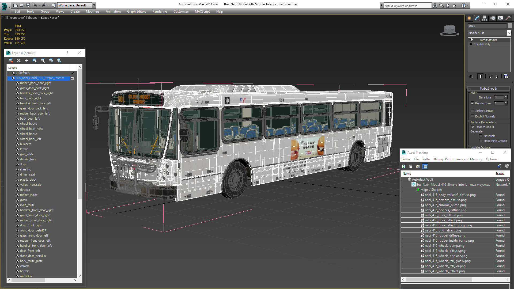Viewport: 514px width, 289px height.
Task: Click the hide layer icon in Layers panel
Action: [51, 60]
